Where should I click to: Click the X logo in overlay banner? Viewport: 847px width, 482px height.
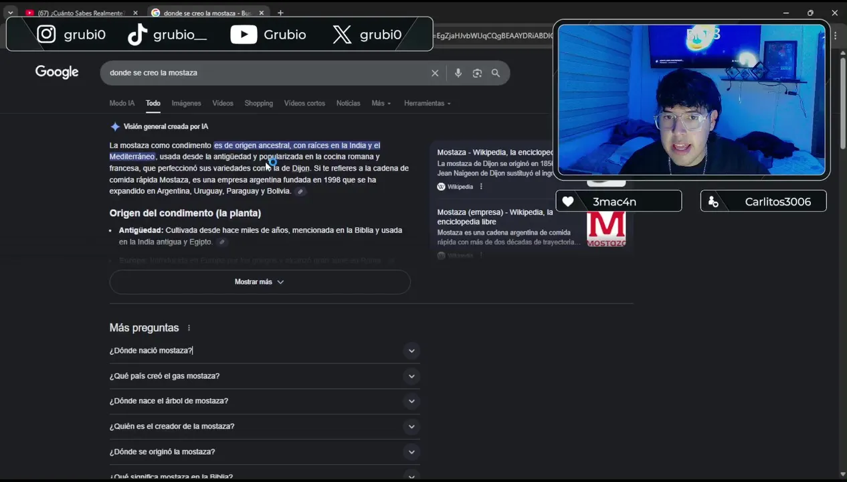tap(342, 35)
